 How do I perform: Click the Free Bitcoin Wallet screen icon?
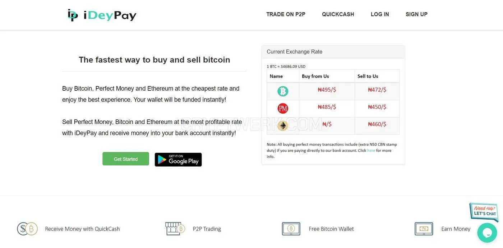291,229
